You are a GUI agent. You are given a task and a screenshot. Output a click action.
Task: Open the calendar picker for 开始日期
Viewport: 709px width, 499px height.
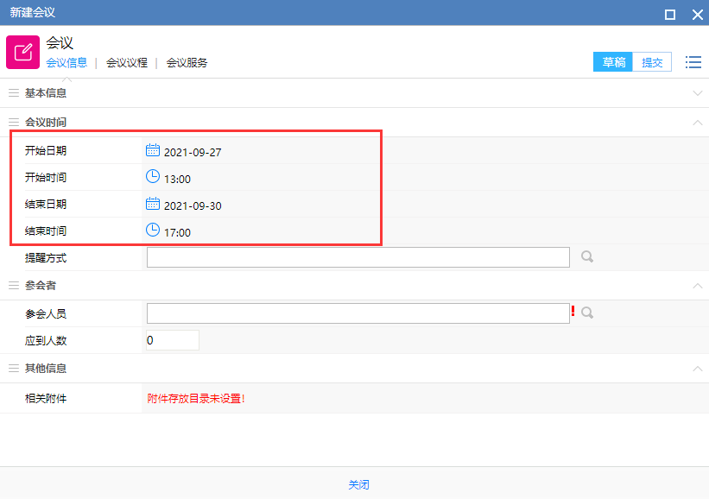tap(153, 150)
